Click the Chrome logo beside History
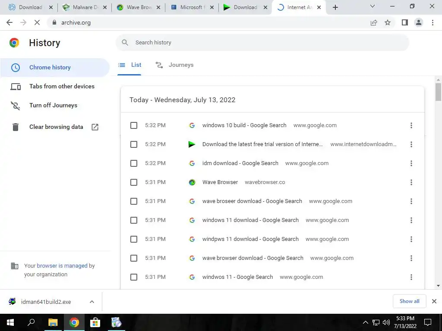This screenshot has width=442, height=331. (14, 43)
